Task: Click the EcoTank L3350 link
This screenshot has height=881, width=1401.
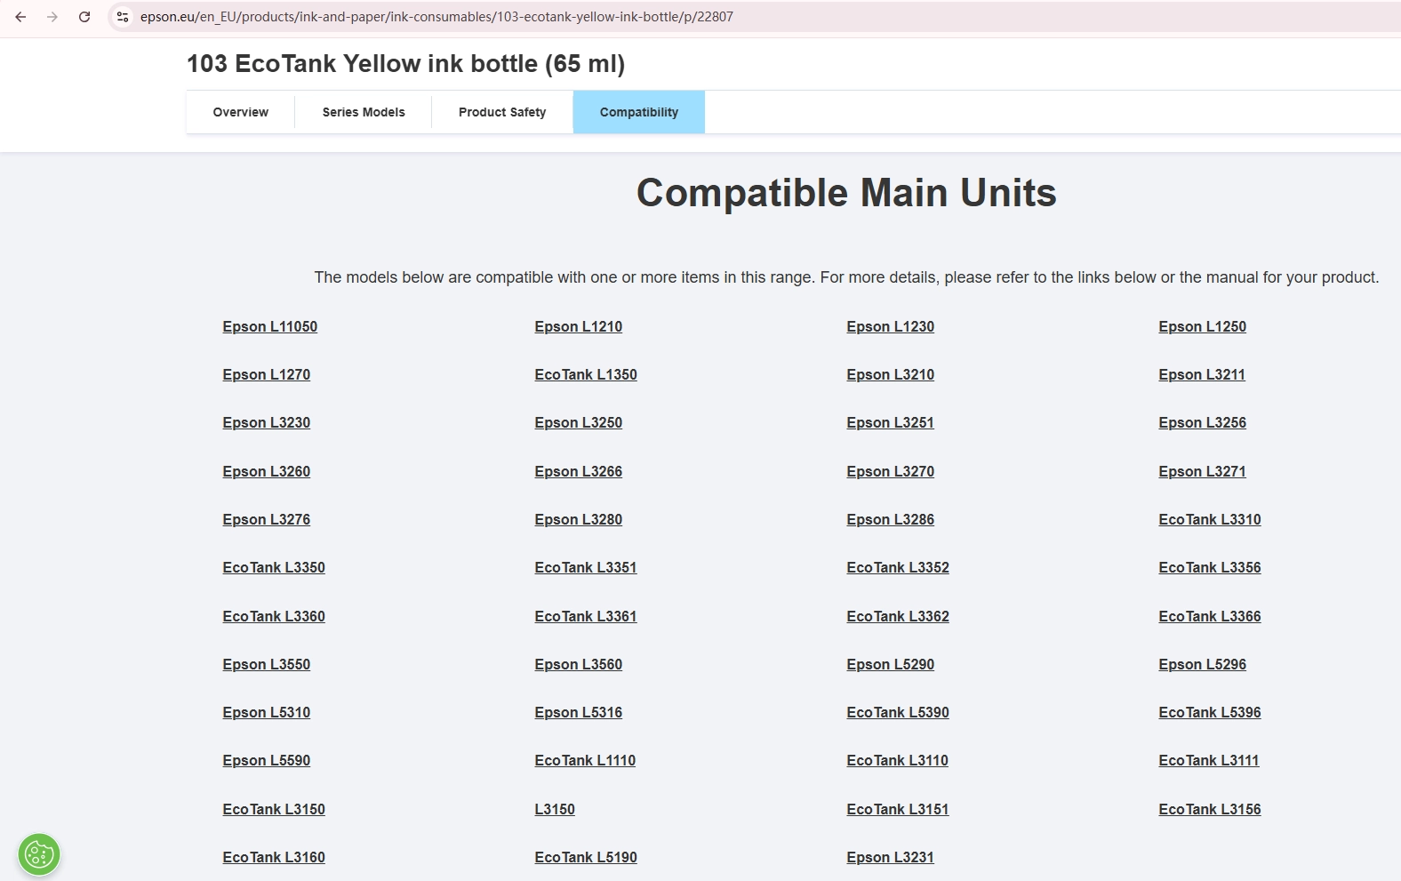Action: (x=274, y=567)
